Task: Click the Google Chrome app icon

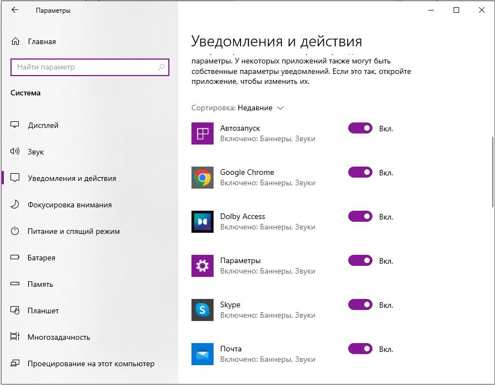Action: [203, 178]
